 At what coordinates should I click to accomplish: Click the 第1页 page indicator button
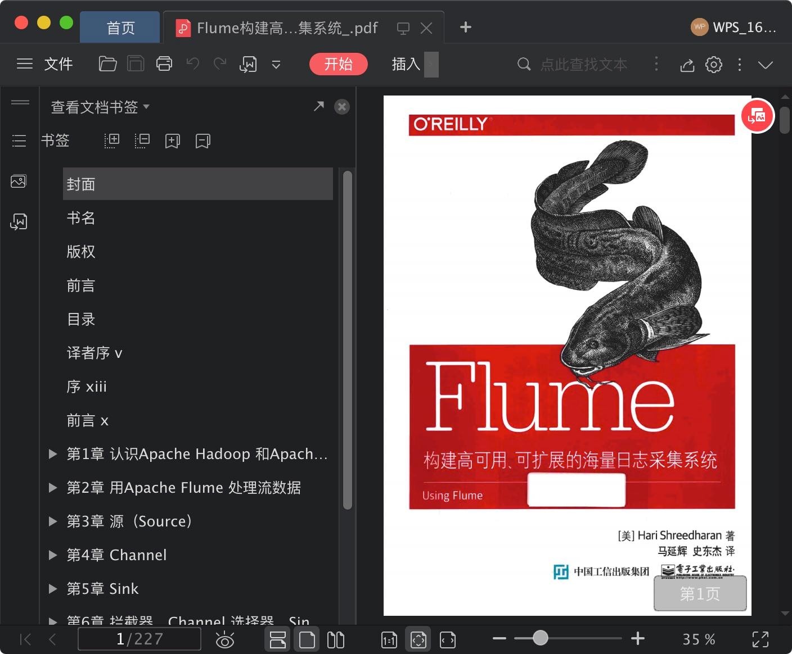700,593
